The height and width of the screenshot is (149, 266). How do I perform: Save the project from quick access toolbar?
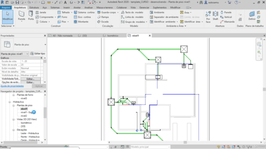point(17,2)
